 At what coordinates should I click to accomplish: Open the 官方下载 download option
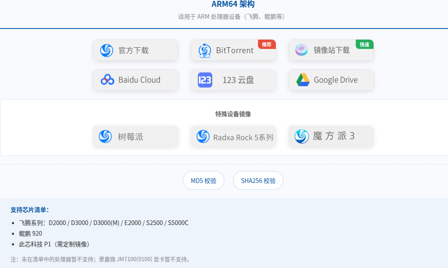tap(136, 50)
